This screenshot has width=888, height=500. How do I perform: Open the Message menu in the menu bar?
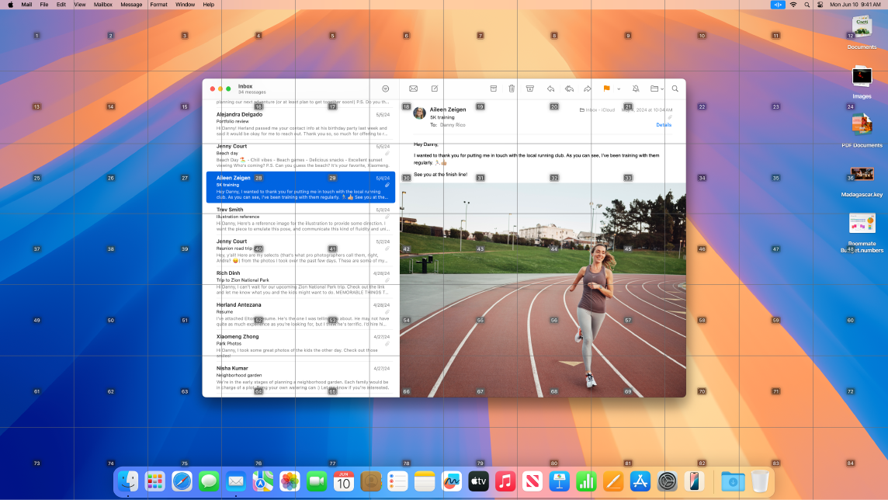131,4
